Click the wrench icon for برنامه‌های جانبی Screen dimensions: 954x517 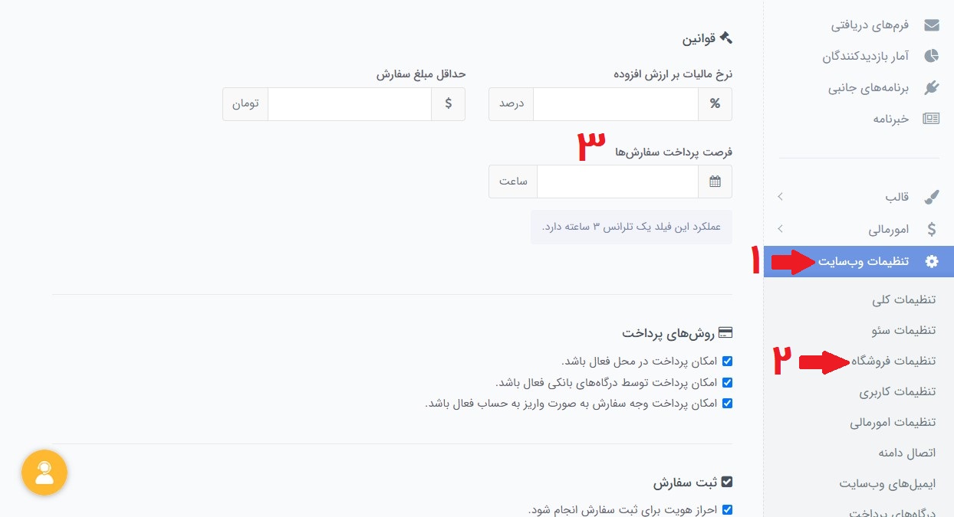click(x=932, y=87)
